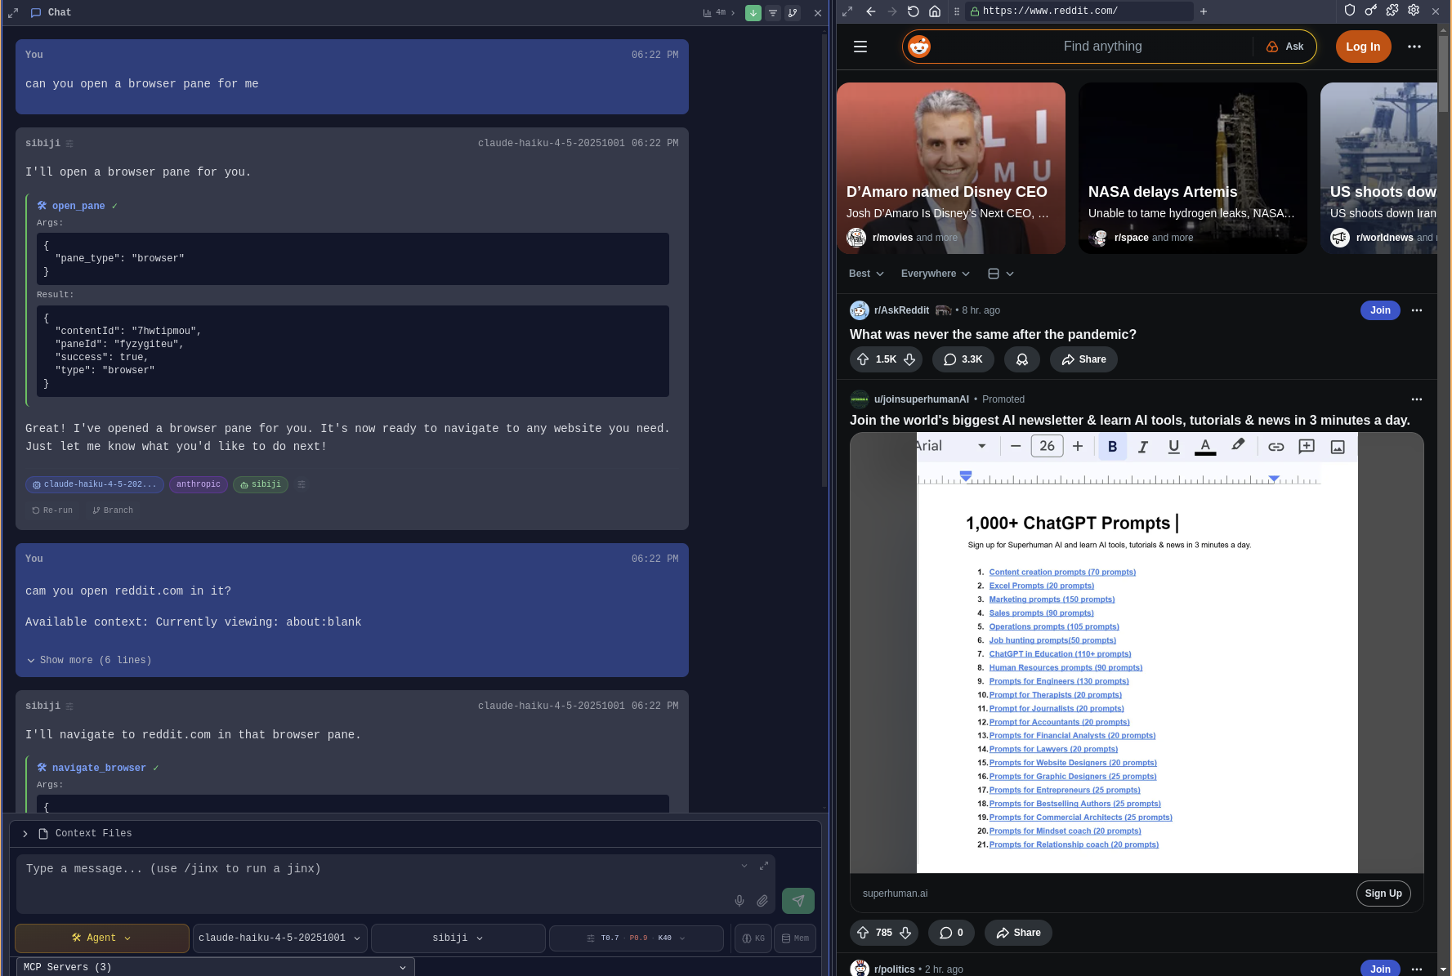This screenshot has height=976, width=1452.
Task: Attach a file with the paperclip icon
Action: click(x=762, y=901)
